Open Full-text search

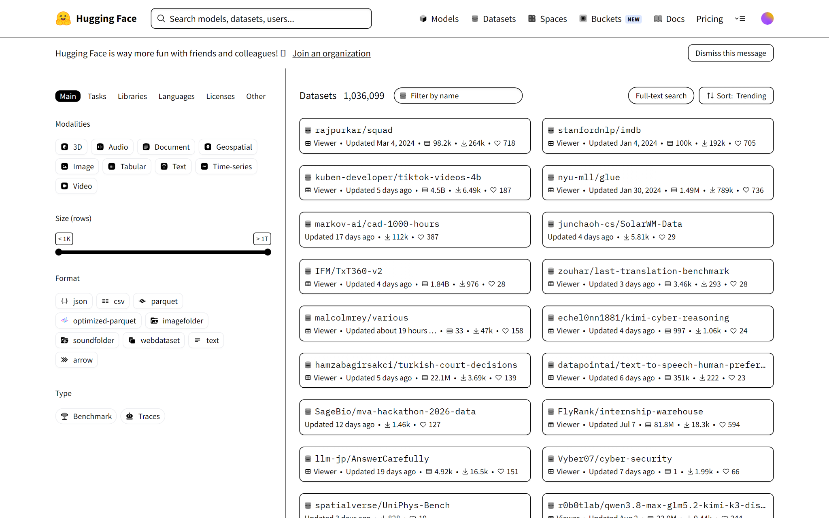[x=661, y=96]
